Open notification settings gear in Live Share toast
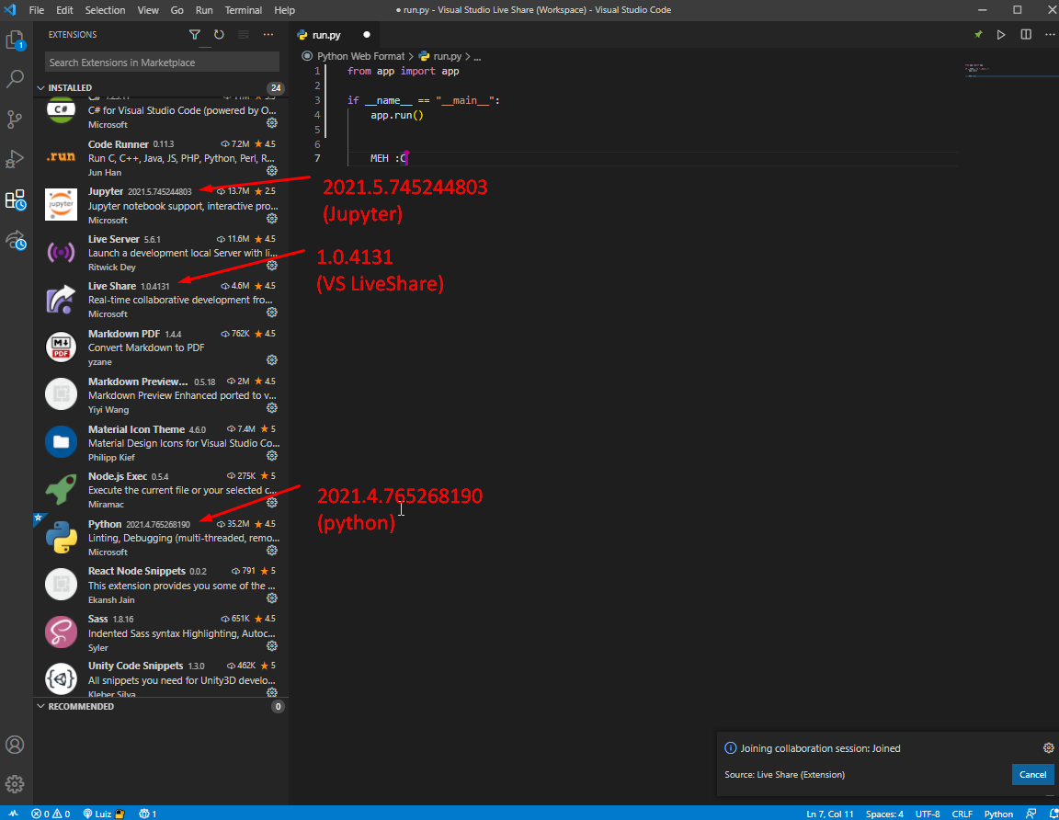Screen dimensions: 1059x820 click(1048, 747)
